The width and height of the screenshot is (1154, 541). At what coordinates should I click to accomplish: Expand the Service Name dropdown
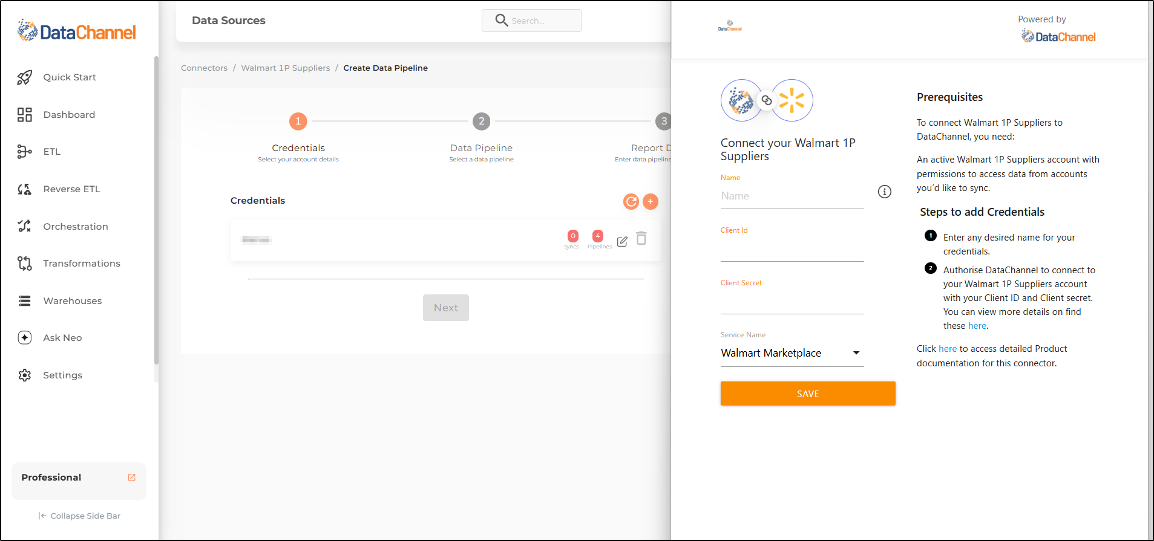pyautogui.click(x=792, y=353)
